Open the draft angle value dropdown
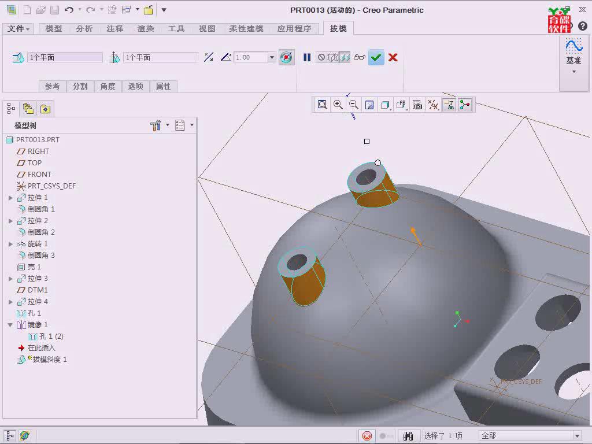This screenshot has width=592, height=444. pos(272,57)
